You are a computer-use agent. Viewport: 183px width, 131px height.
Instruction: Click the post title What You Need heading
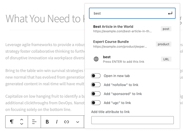pos(45,18)
